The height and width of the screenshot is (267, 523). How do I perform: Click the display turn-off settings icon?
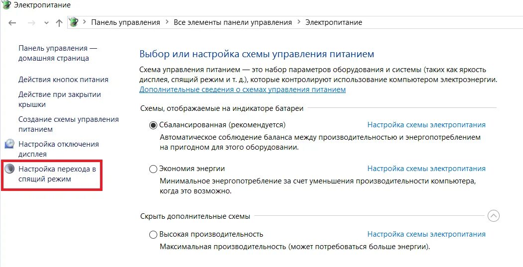point(9,144)
